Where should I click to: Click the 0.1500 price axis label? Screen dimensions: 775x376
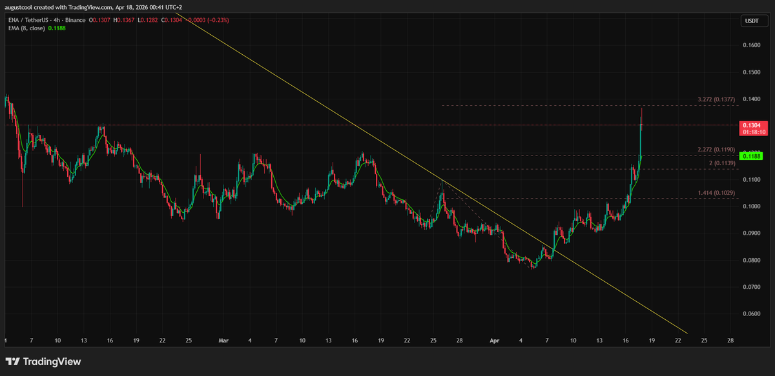pos(751,72)
